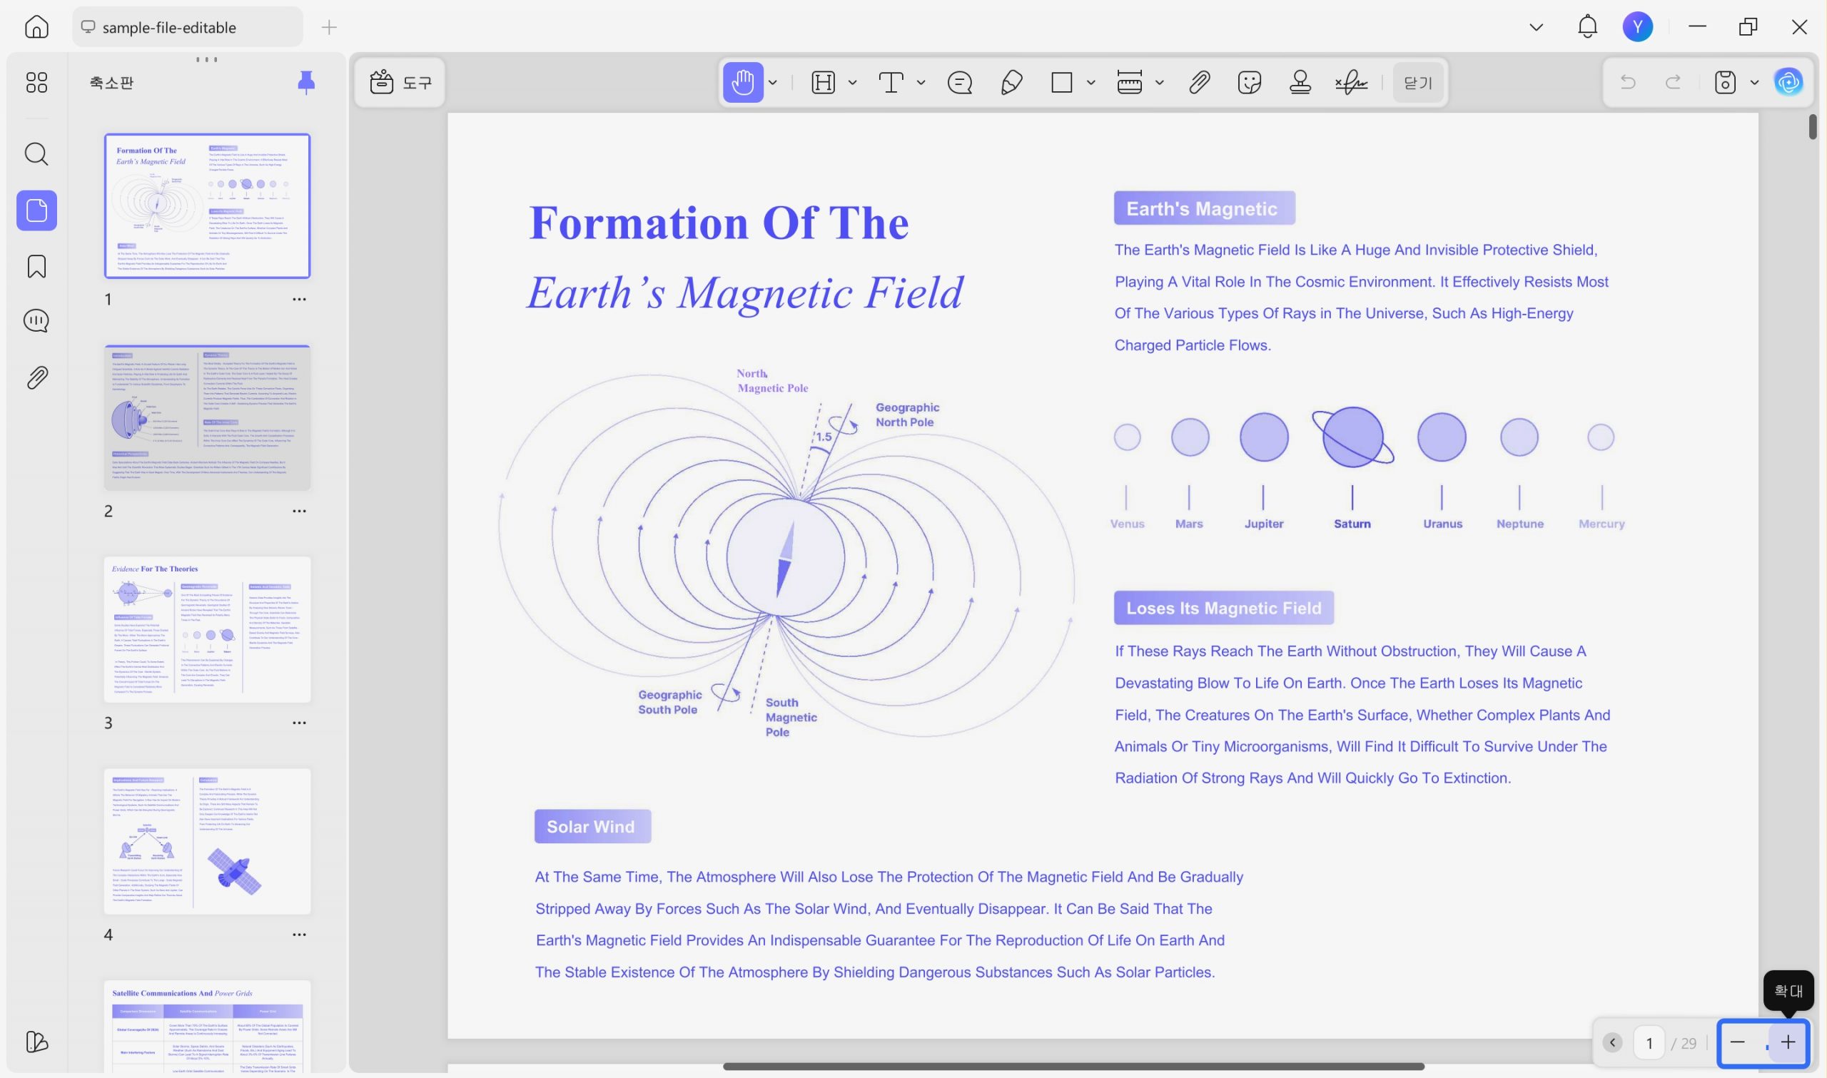Undo the last action

tap(1628, 82)
